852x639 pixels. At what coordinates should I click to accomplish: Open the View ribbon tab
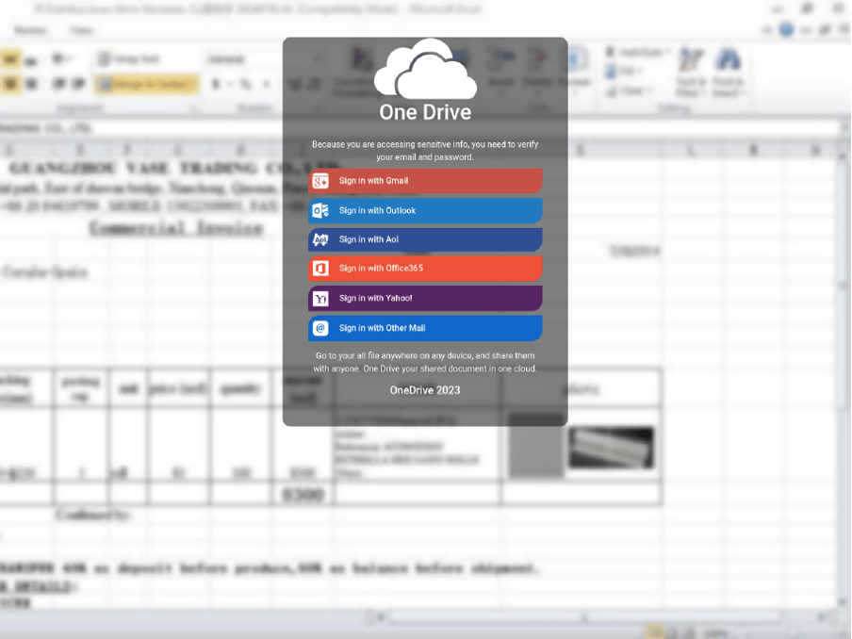[x=81, y=30]
